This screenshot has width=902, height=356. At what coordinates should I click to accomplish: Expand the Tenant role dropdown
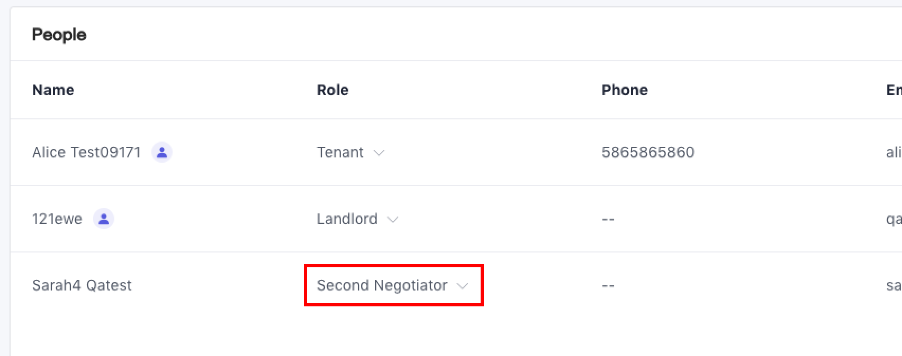(x=350, y=153)
